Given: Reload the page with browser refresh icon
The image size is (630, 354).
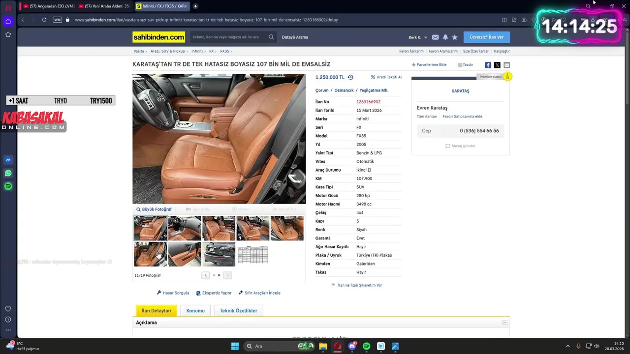Looking at the screenshot, I should pyautogui.click(x=44, y=20).
